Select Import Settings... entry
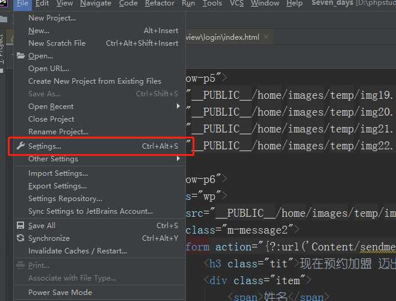 [100, 173]
